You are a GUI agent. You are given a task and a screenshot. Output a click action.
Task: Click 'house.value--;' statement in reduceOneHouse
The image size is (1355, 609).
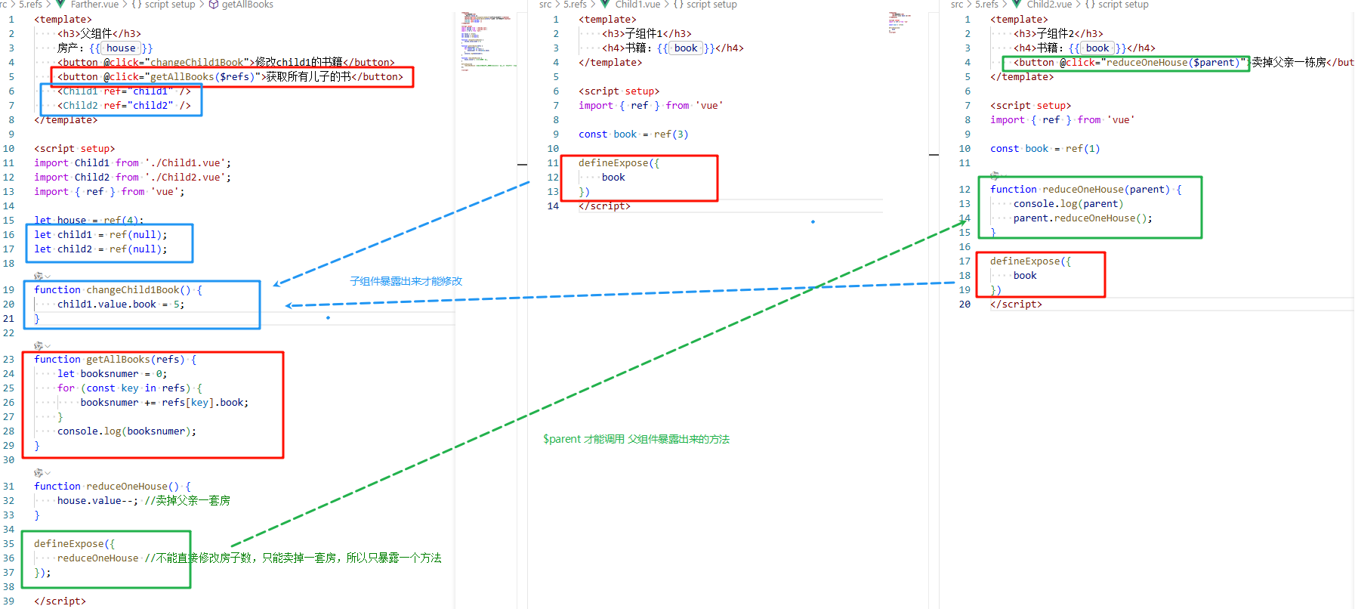pos(98,501)
